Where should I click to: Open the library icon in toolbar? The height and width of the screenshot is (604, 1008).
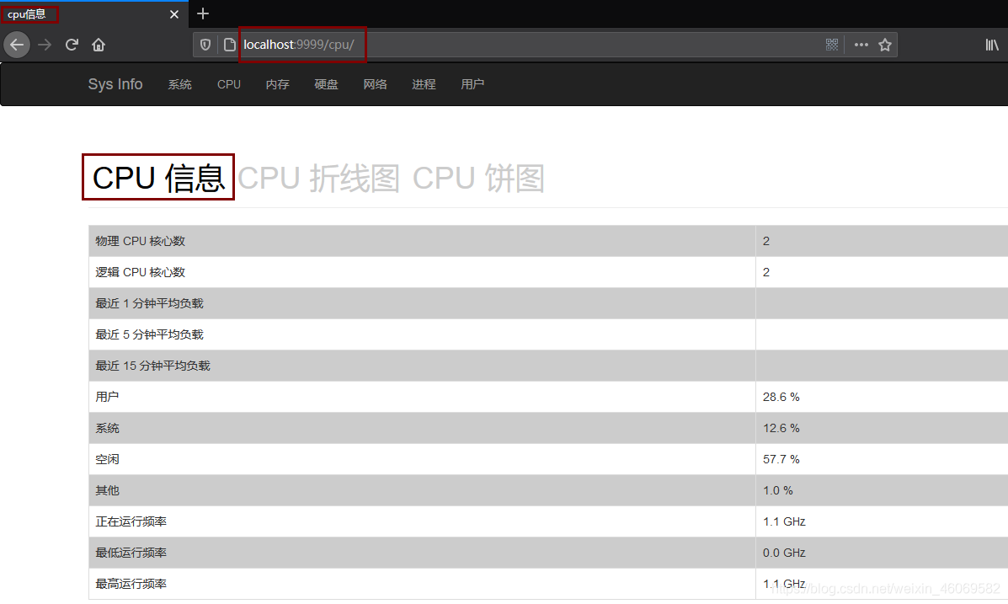(x=992, y=45)
